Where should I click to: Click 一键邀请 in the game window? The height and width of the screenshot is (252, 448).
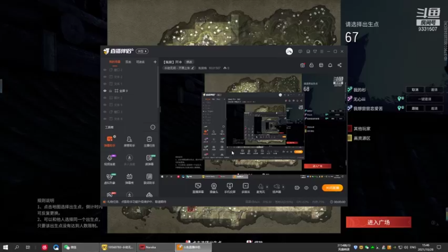[424, 99]
